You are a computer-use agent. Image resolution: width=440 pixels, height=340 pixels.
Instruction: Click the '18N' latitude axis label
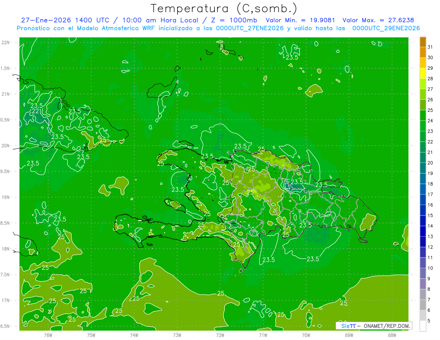point(6,249)
